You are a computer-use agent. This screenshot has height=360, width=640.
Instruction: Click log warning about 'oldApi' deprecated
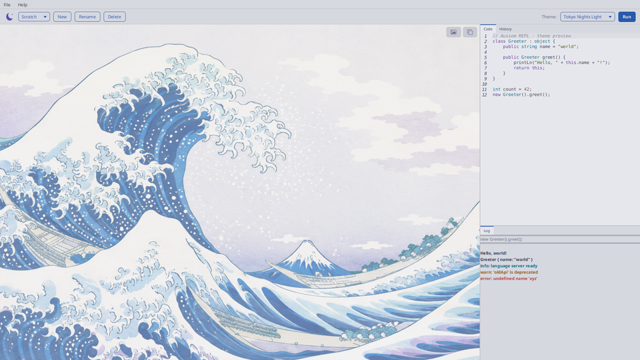tap(509, 272)
